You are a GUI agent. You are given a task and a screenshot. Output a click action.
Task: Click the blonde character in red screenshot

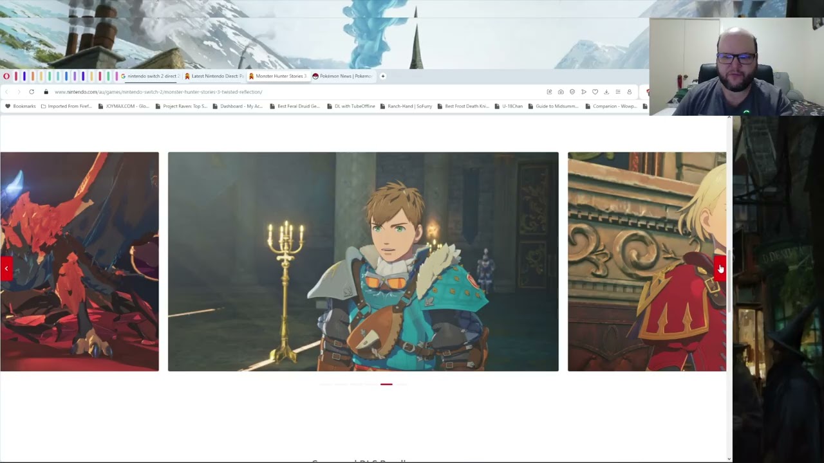click(x=647, y=262)
